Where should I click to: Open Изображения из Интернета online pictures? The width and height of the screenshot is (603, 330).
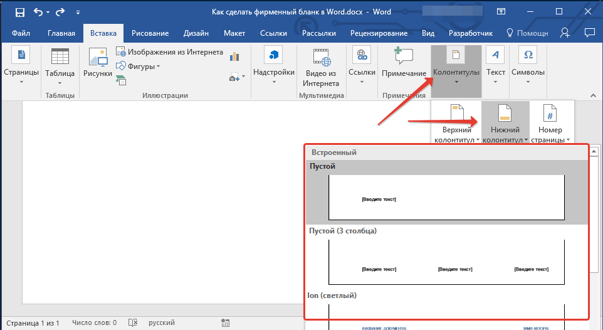coord(170,52)
